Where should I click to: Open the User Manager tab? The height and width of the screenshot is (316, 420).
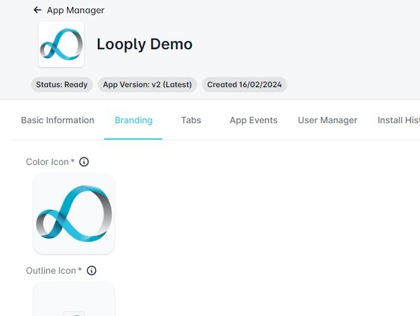328,120
